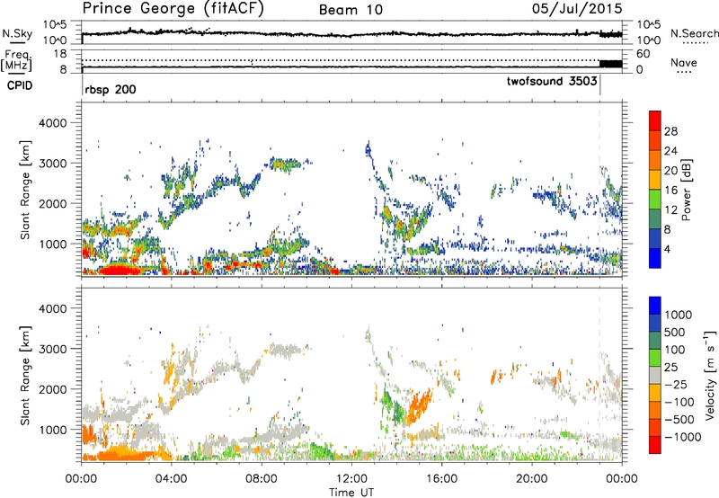Click the '3000' tick on velocity panel axis
The height and width of the screenshot is (498, 719).
(x=53, y=349)
